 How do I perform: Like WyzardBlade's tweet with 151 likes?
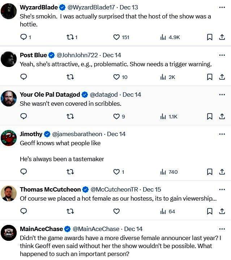pyautogui.click(x=116, y=37)
